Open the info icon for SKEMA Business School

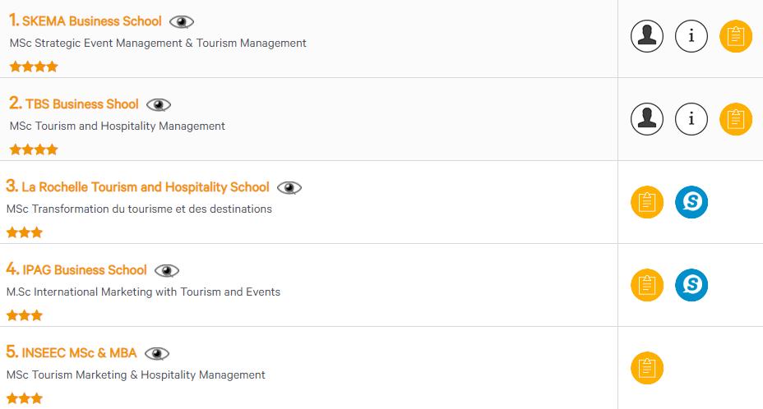coord(691,36)
